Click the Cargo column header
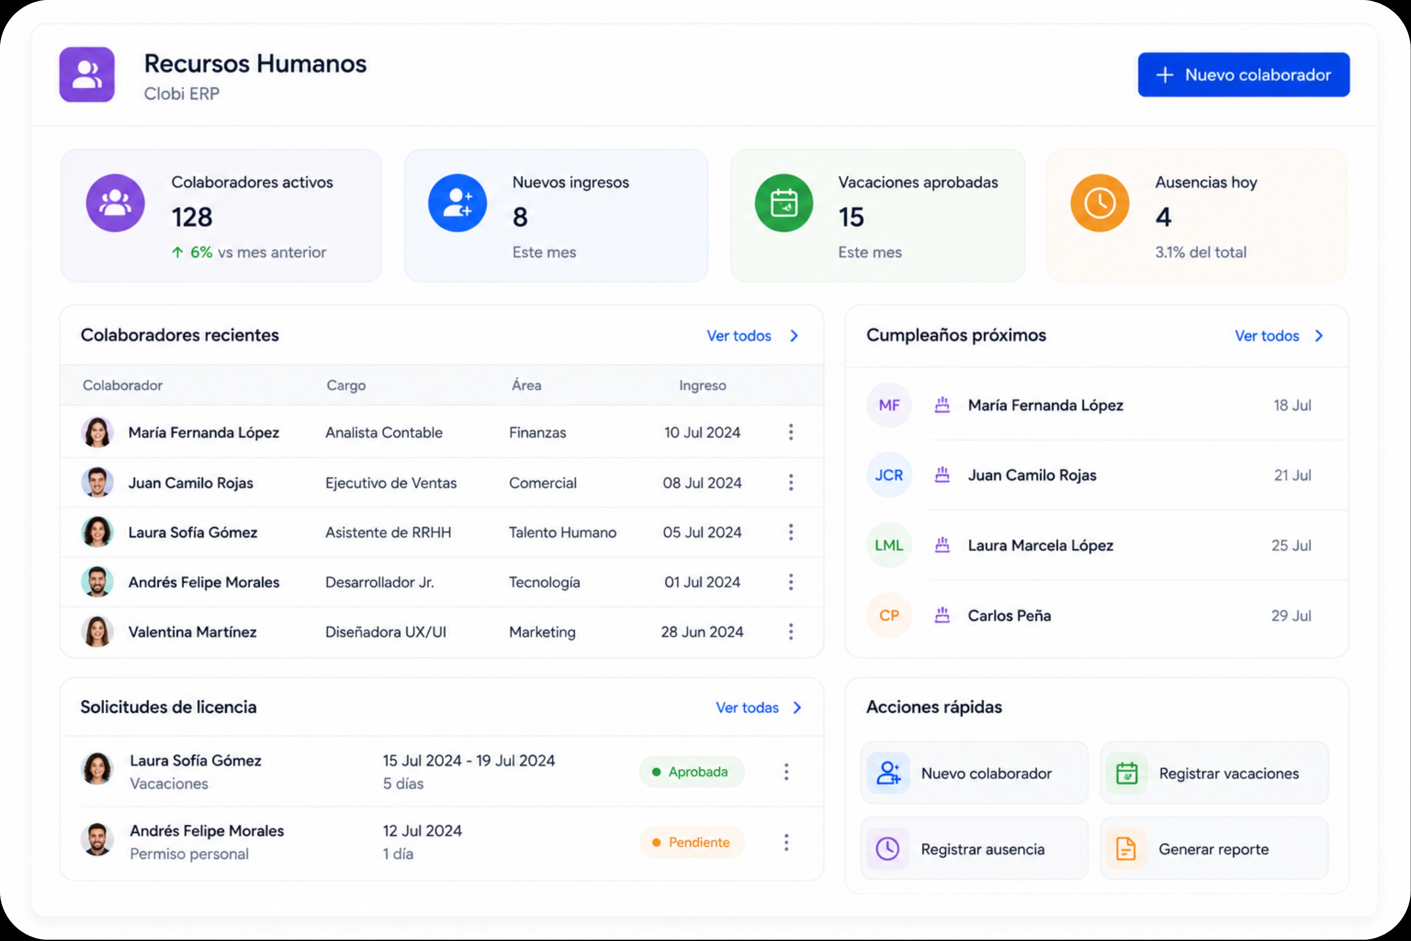1411x941 pixels. coord(346,385)
